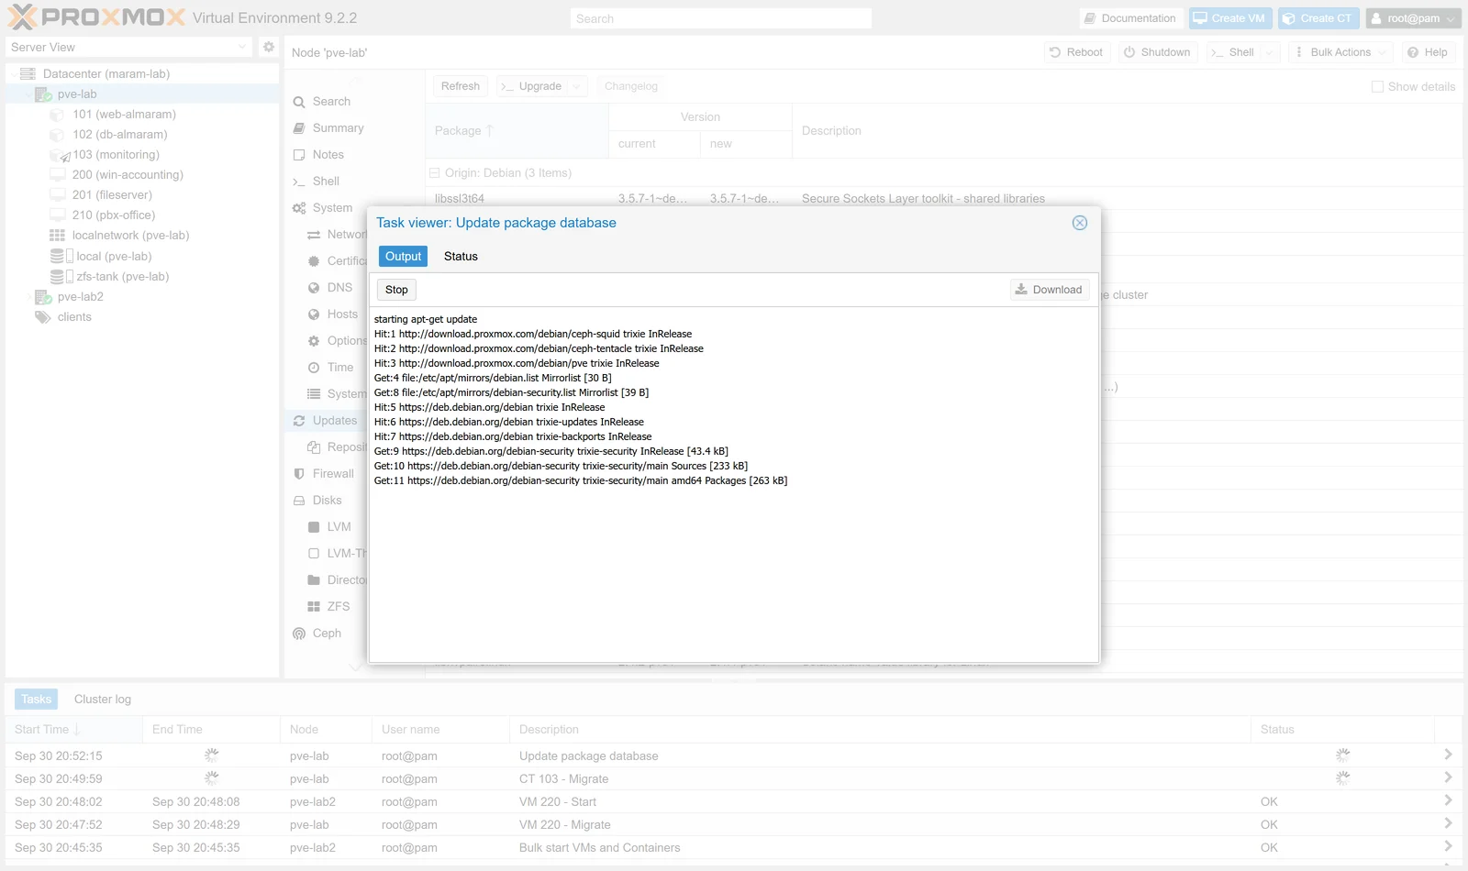Click the Shell prompt icon in side navigation
Viewport: 1468px width, 871px height.
tap(299, 182)
